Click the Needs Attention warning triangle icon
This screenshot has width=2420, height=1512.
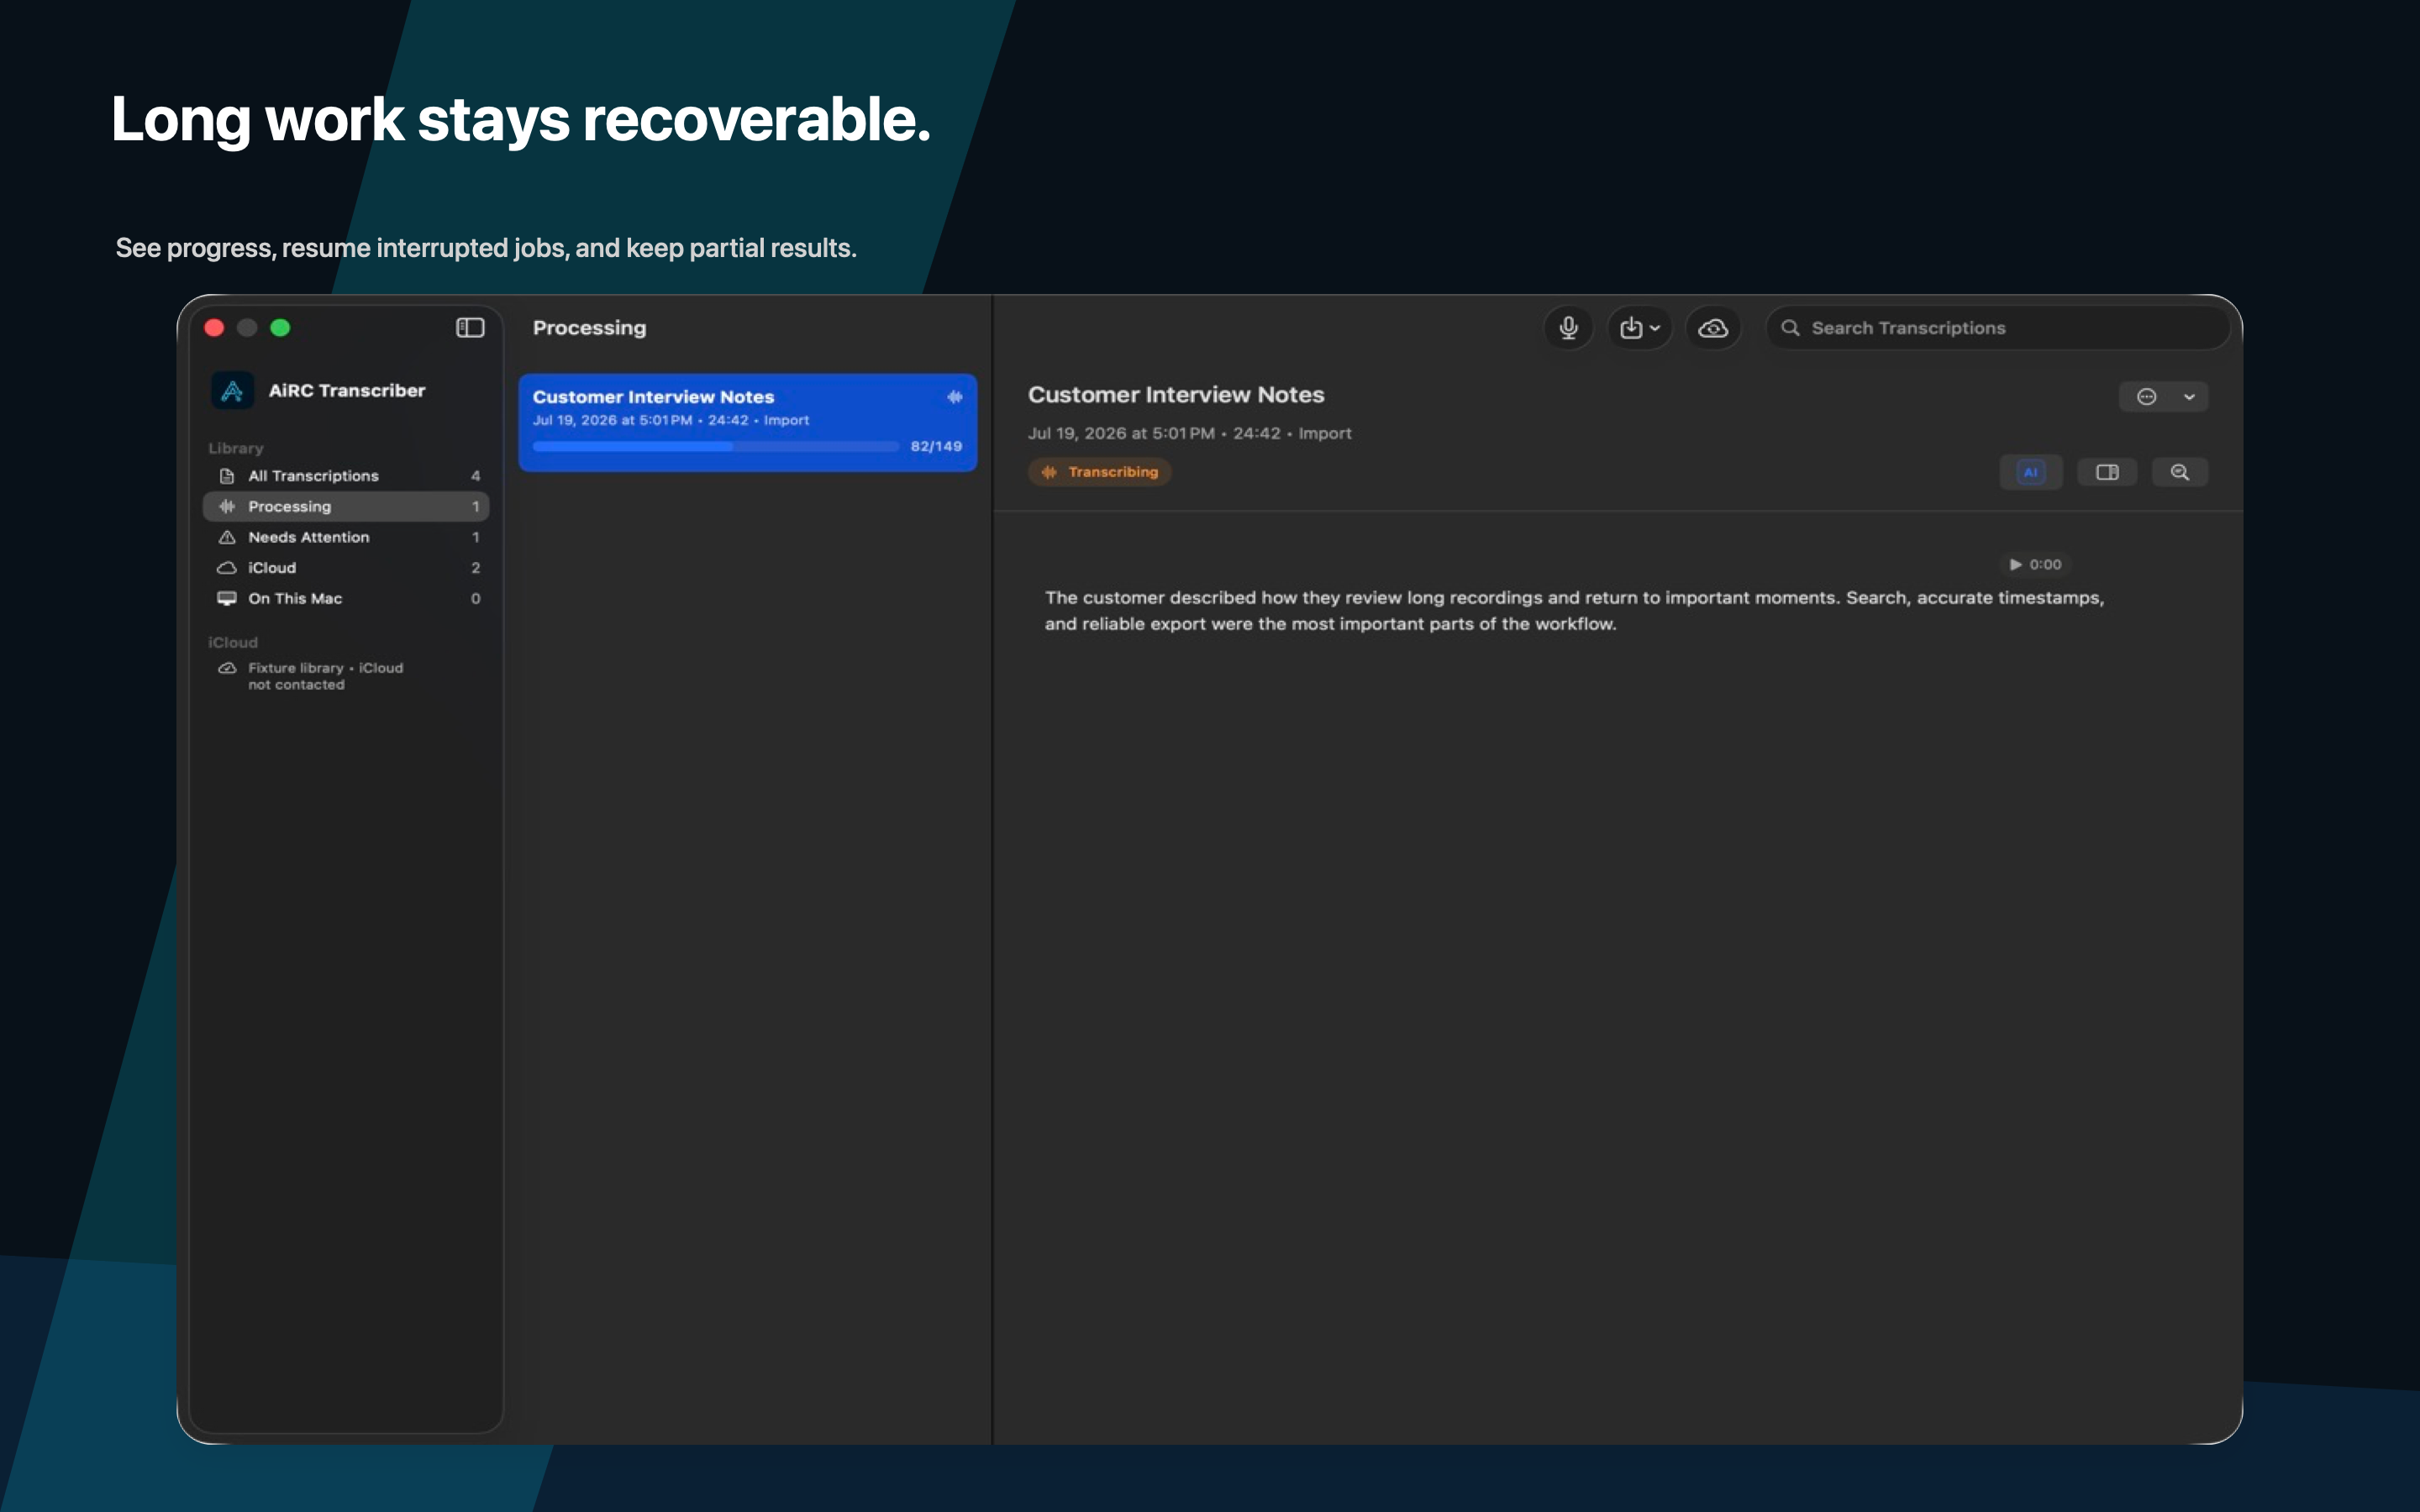tap(227, 537)
